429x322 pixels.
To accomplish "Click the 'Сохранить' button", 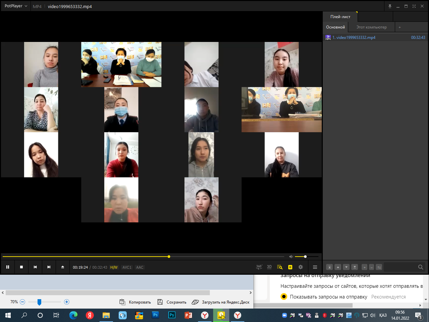I will [x=172, y=302].
